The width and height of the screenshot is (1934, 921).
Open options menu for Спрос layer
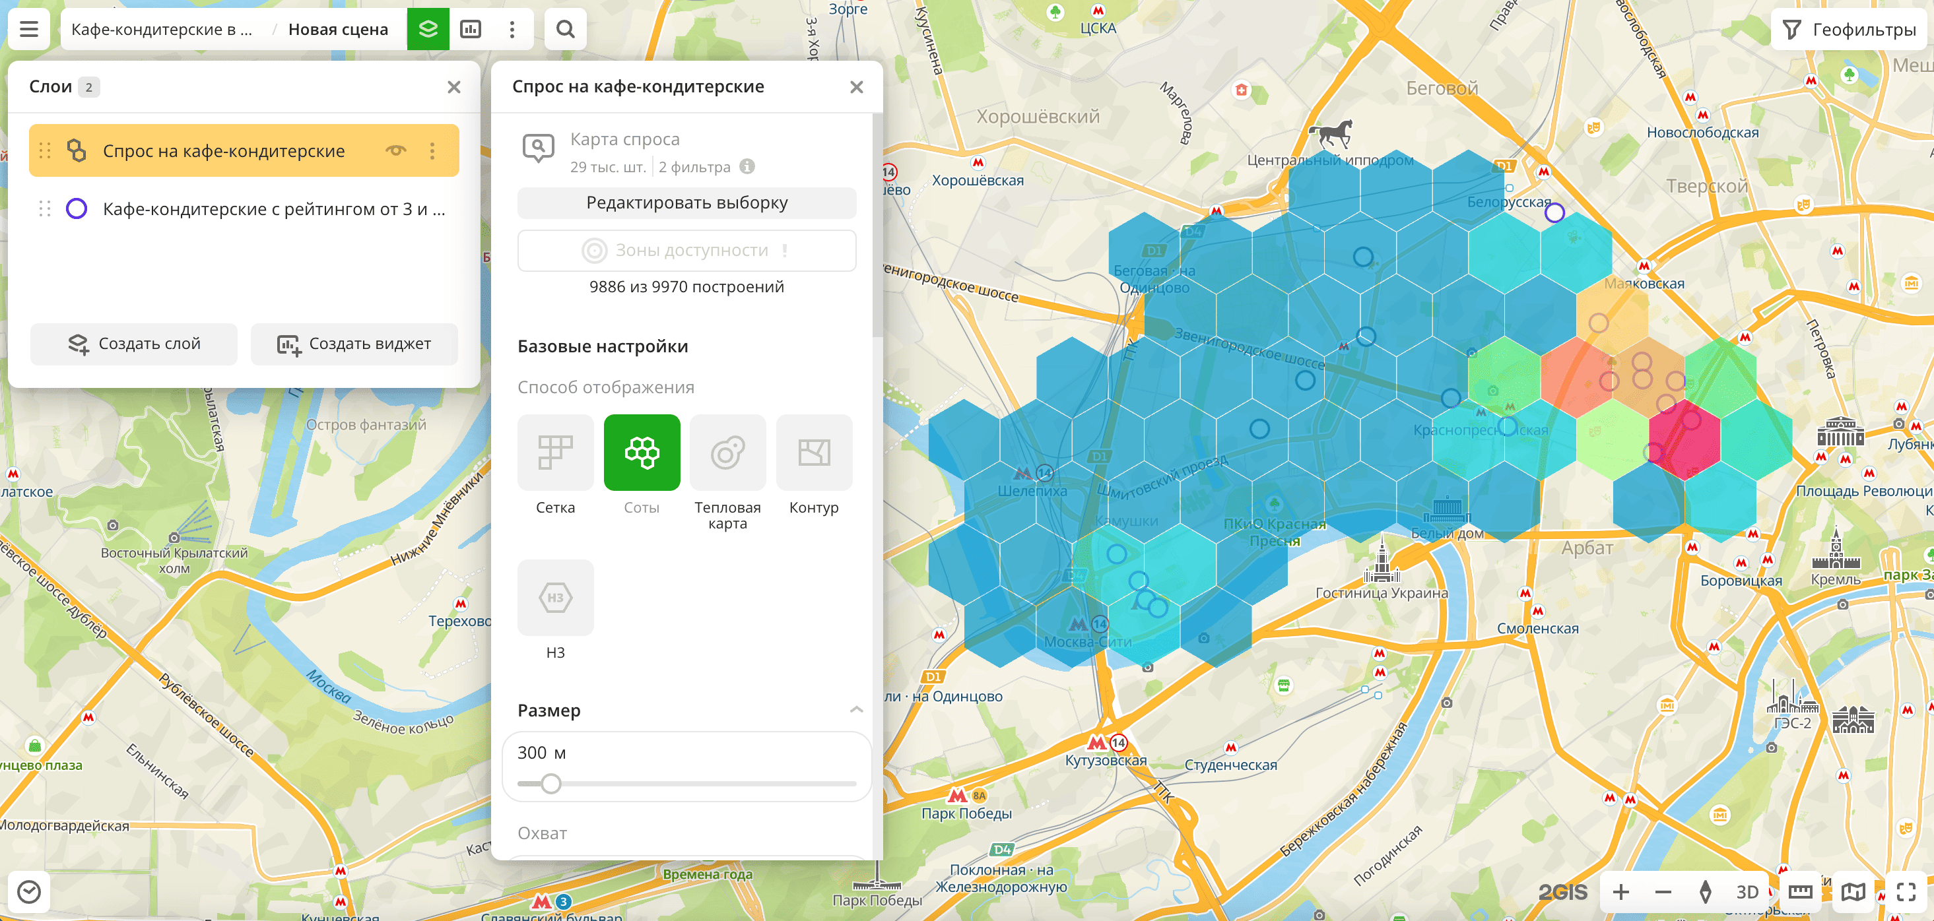tap(432, 151)
